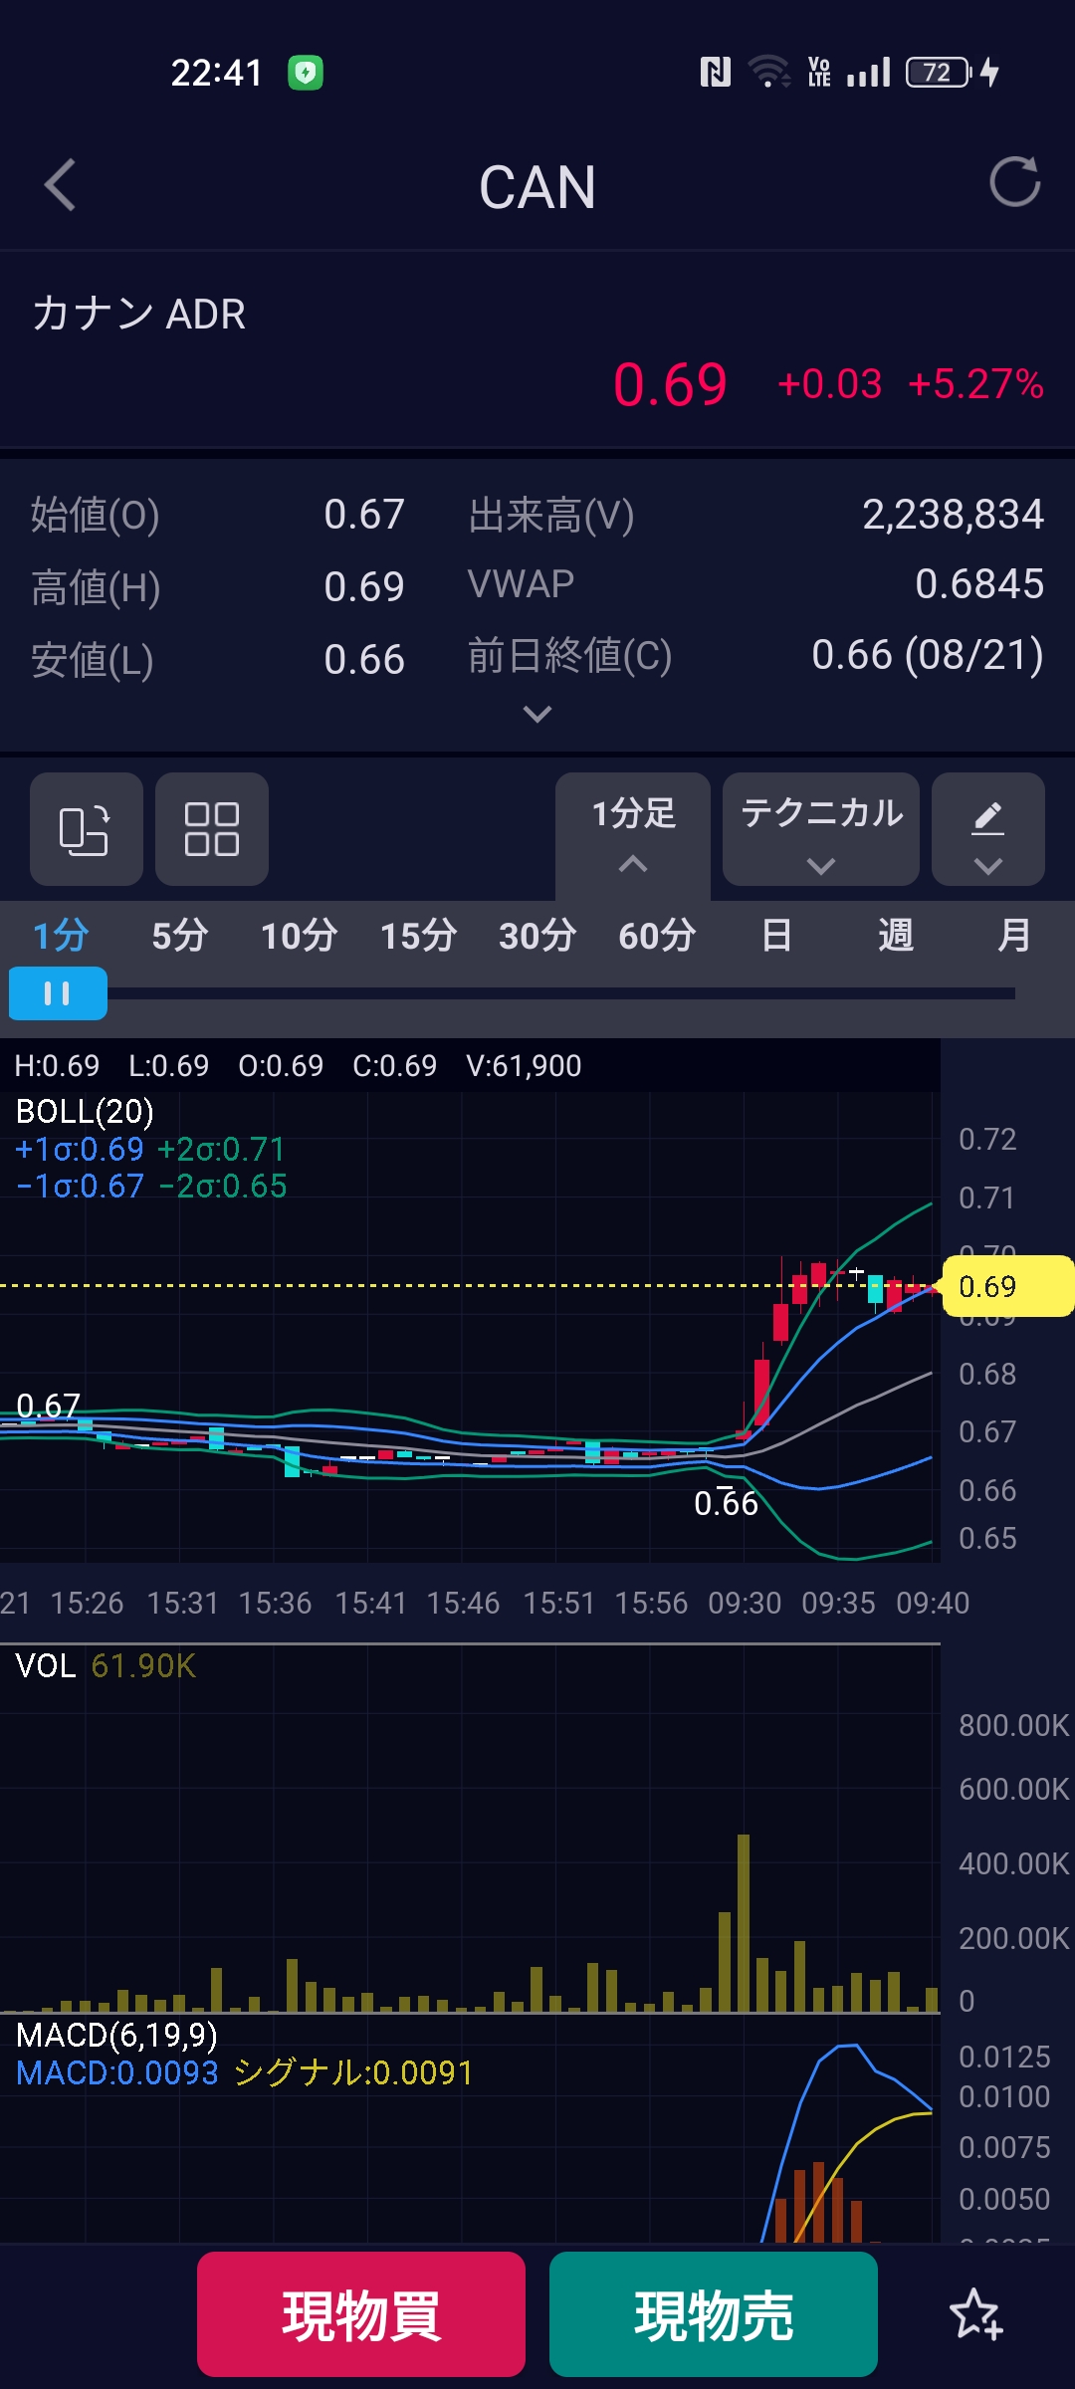Switch to the 週 weekly chart tab

pos(896,936)
